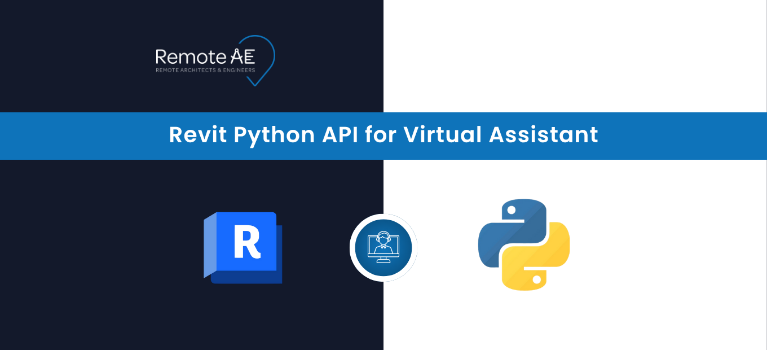Click the "Remote Architects & Engineers" tagline

(x=205, y=71)
